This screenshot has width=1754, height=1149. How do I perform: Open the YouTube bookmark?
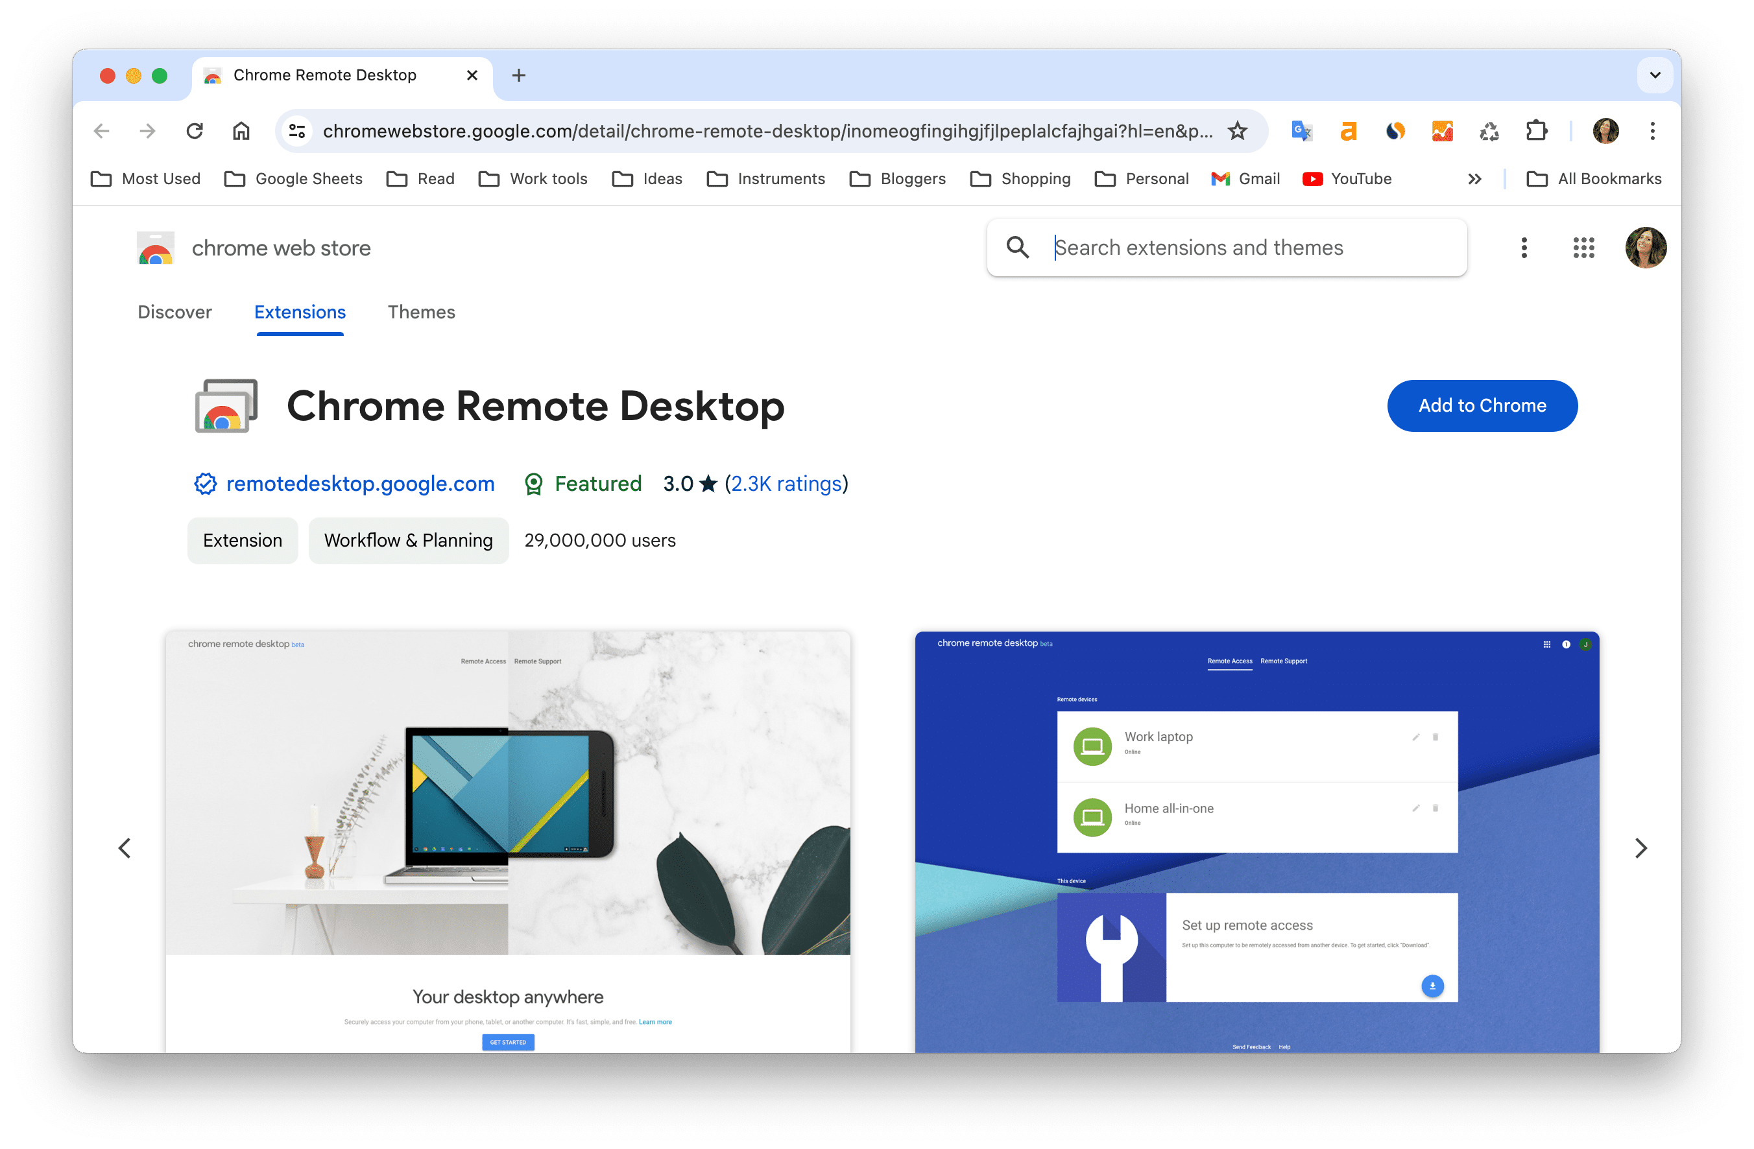coord(1347,179)
